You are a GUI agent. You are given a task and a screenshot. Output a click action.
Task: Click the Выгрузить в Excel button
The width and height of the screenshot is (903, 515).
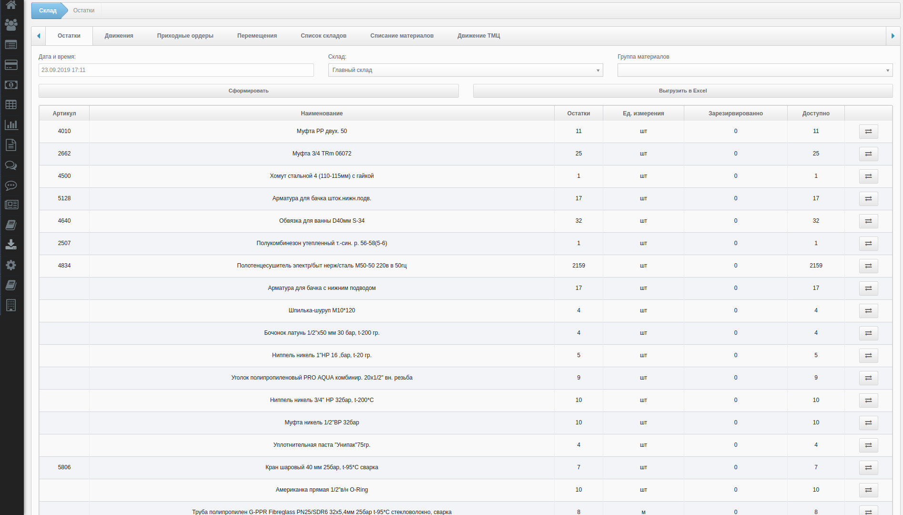[682, 91]
